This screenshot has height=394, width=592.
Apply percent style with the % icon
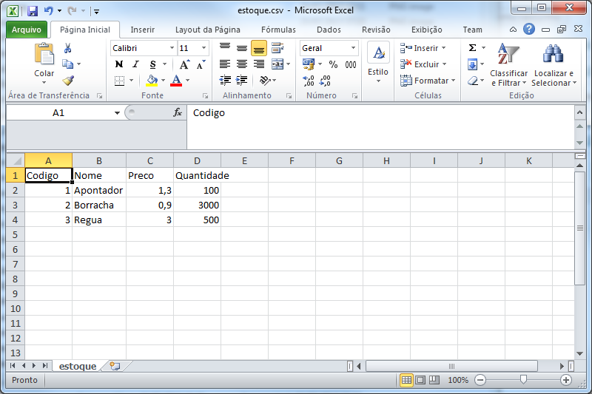333,64
